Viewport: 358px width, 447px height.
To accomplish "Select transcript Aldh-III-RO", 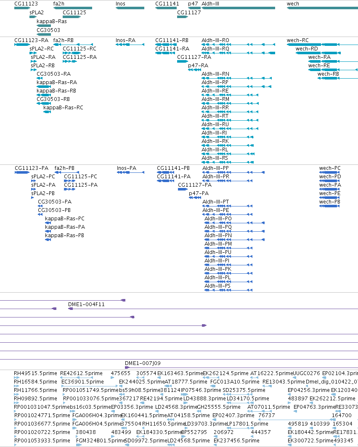I will point(238,45).
